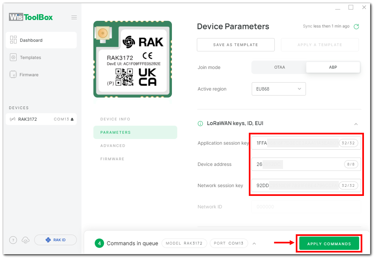Click the 'Sync less then 1 min ago' text
Image resolution: width=376 pixels, height=260 pixels.
coord(326,26)
